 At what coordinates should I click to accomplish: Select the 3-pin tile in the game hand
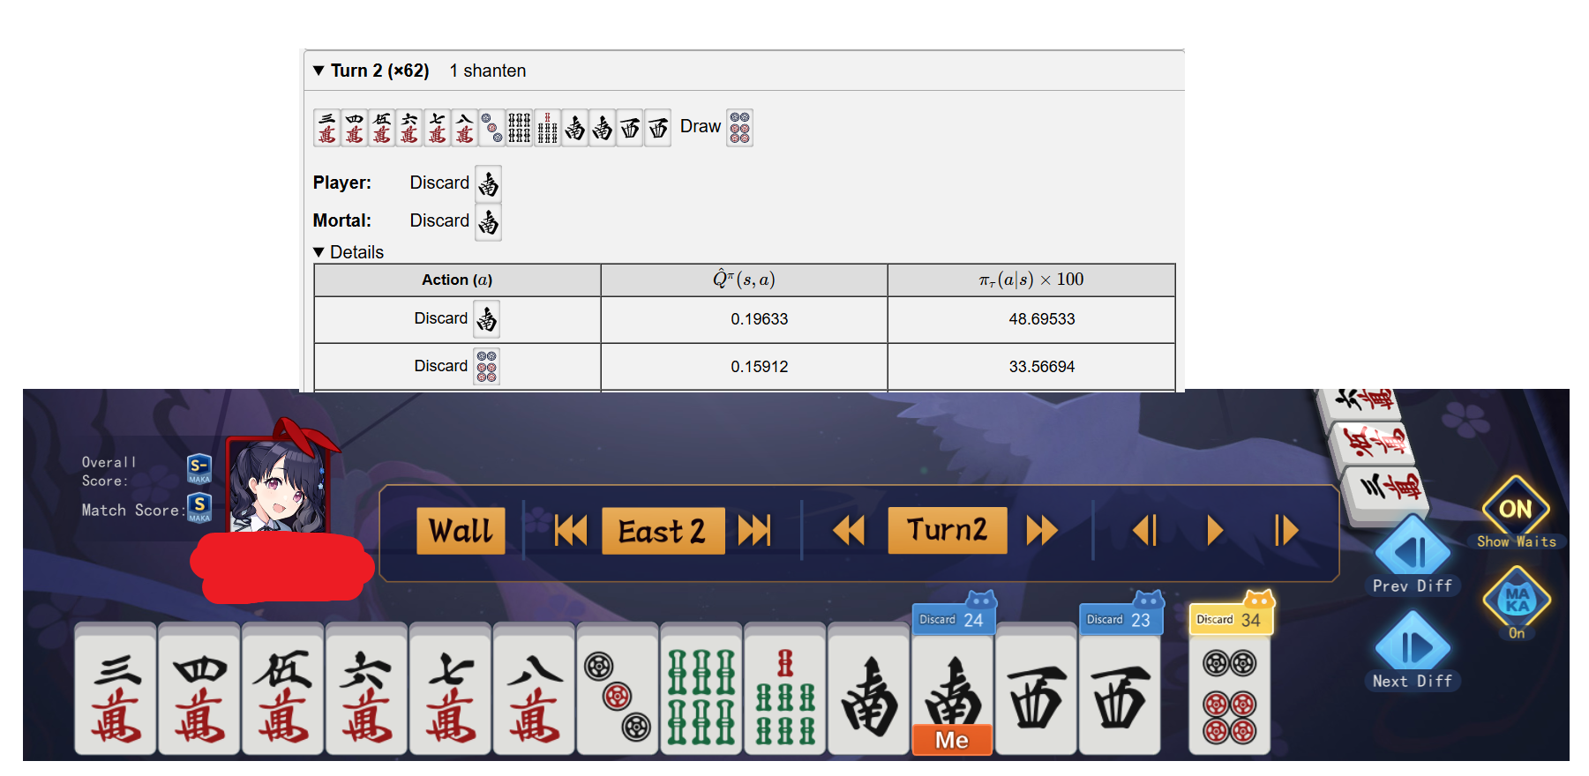[x=618, y=690]
